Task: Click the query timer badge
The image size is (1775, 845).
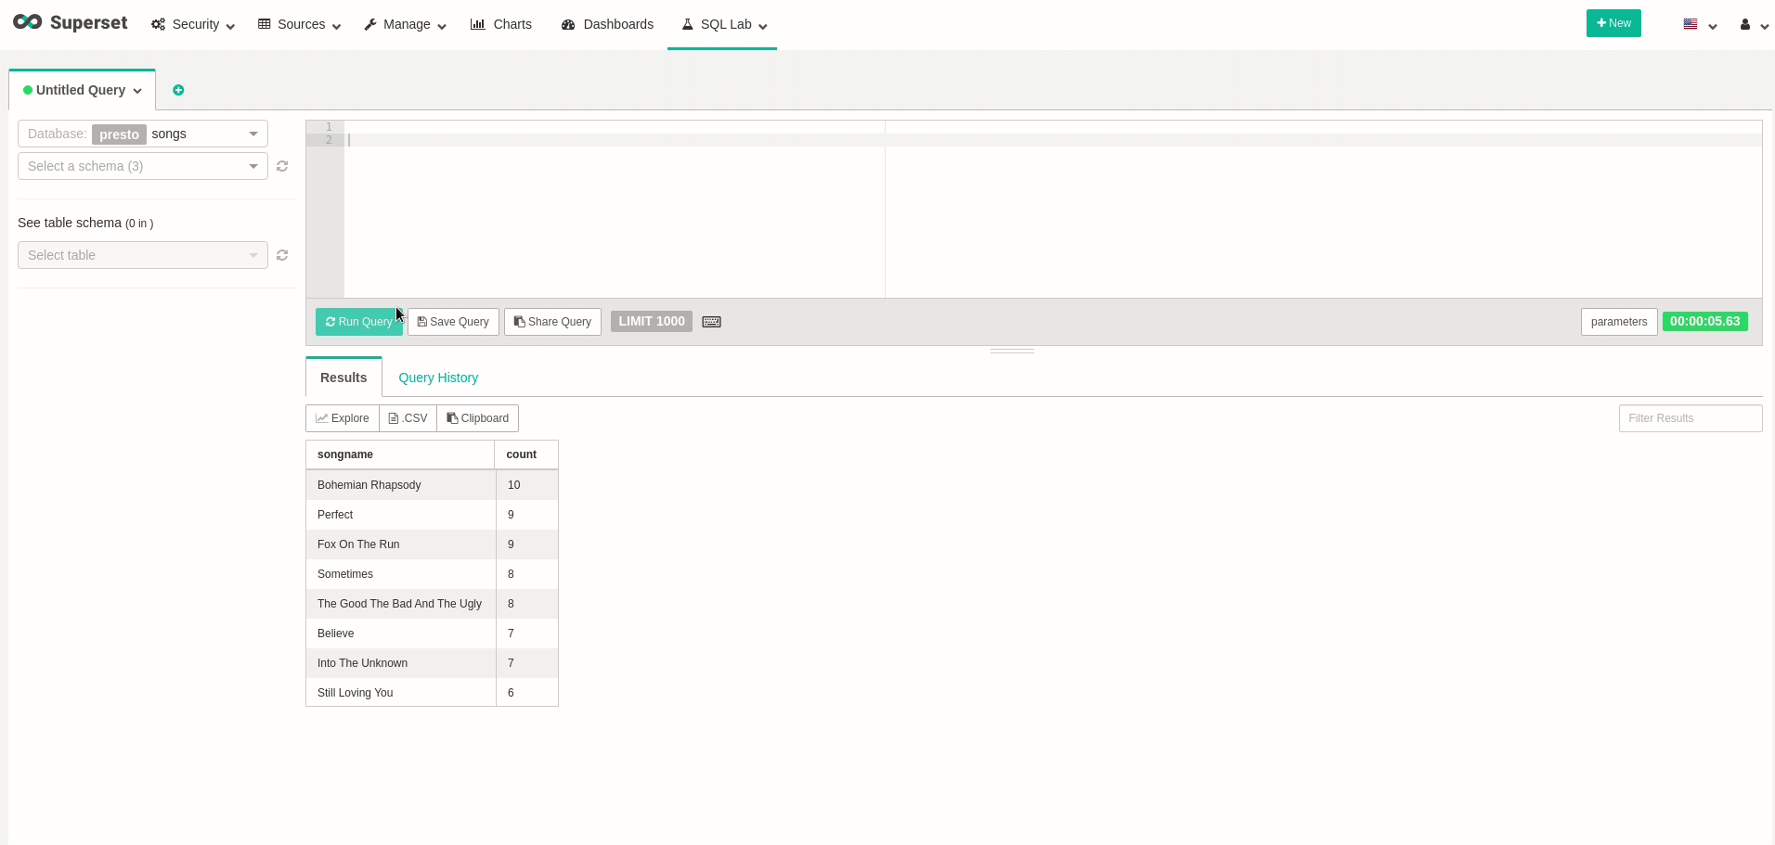Action: pos(1705,322)
